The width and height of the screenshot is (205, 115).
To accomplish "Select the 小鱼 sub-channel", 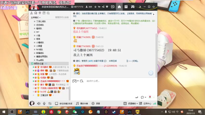I will click(38, 36).
